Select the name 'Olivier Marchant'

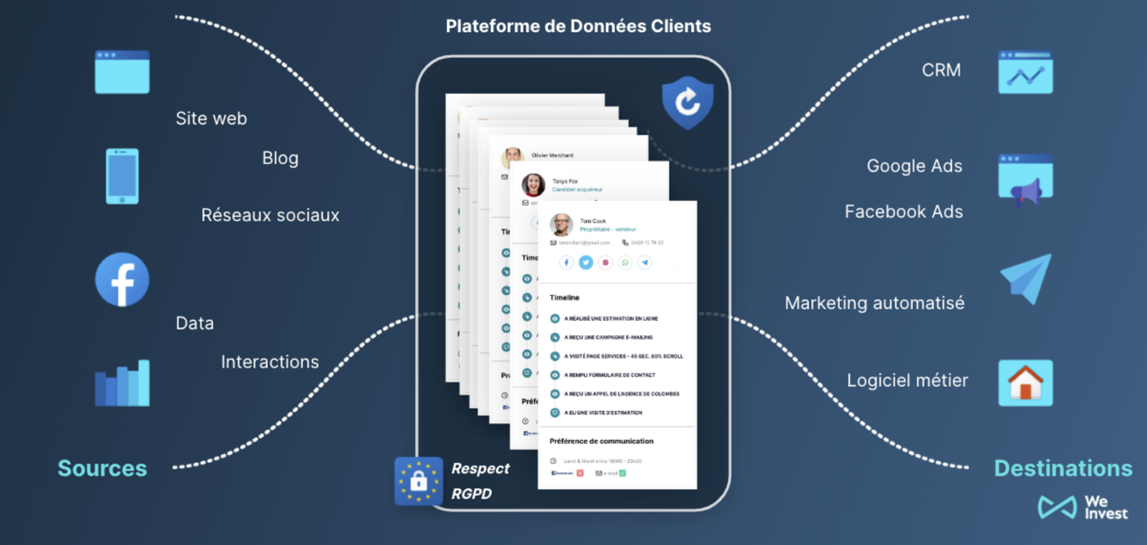[552, 155]
